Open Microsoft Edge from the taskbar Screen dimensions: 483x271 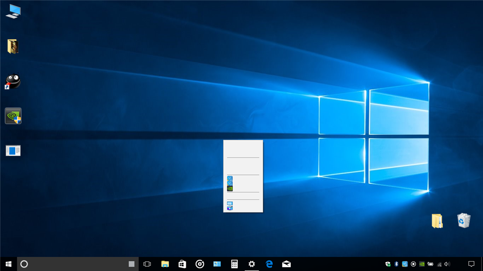pos(269,264)
